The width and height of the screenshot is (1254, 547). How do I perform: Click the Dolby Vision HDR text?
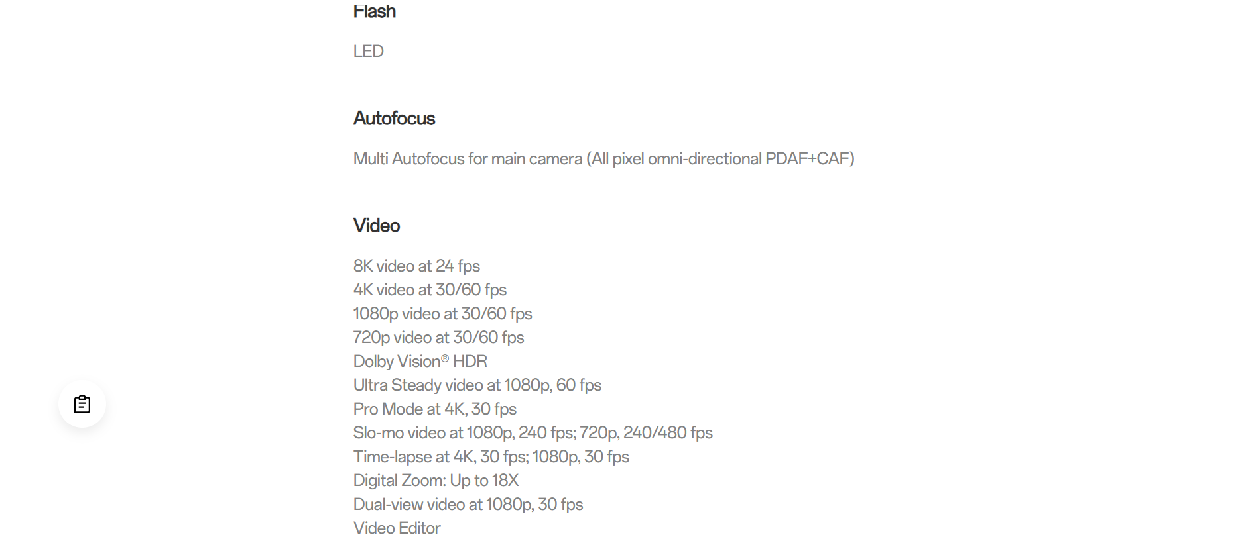(420, 362)
